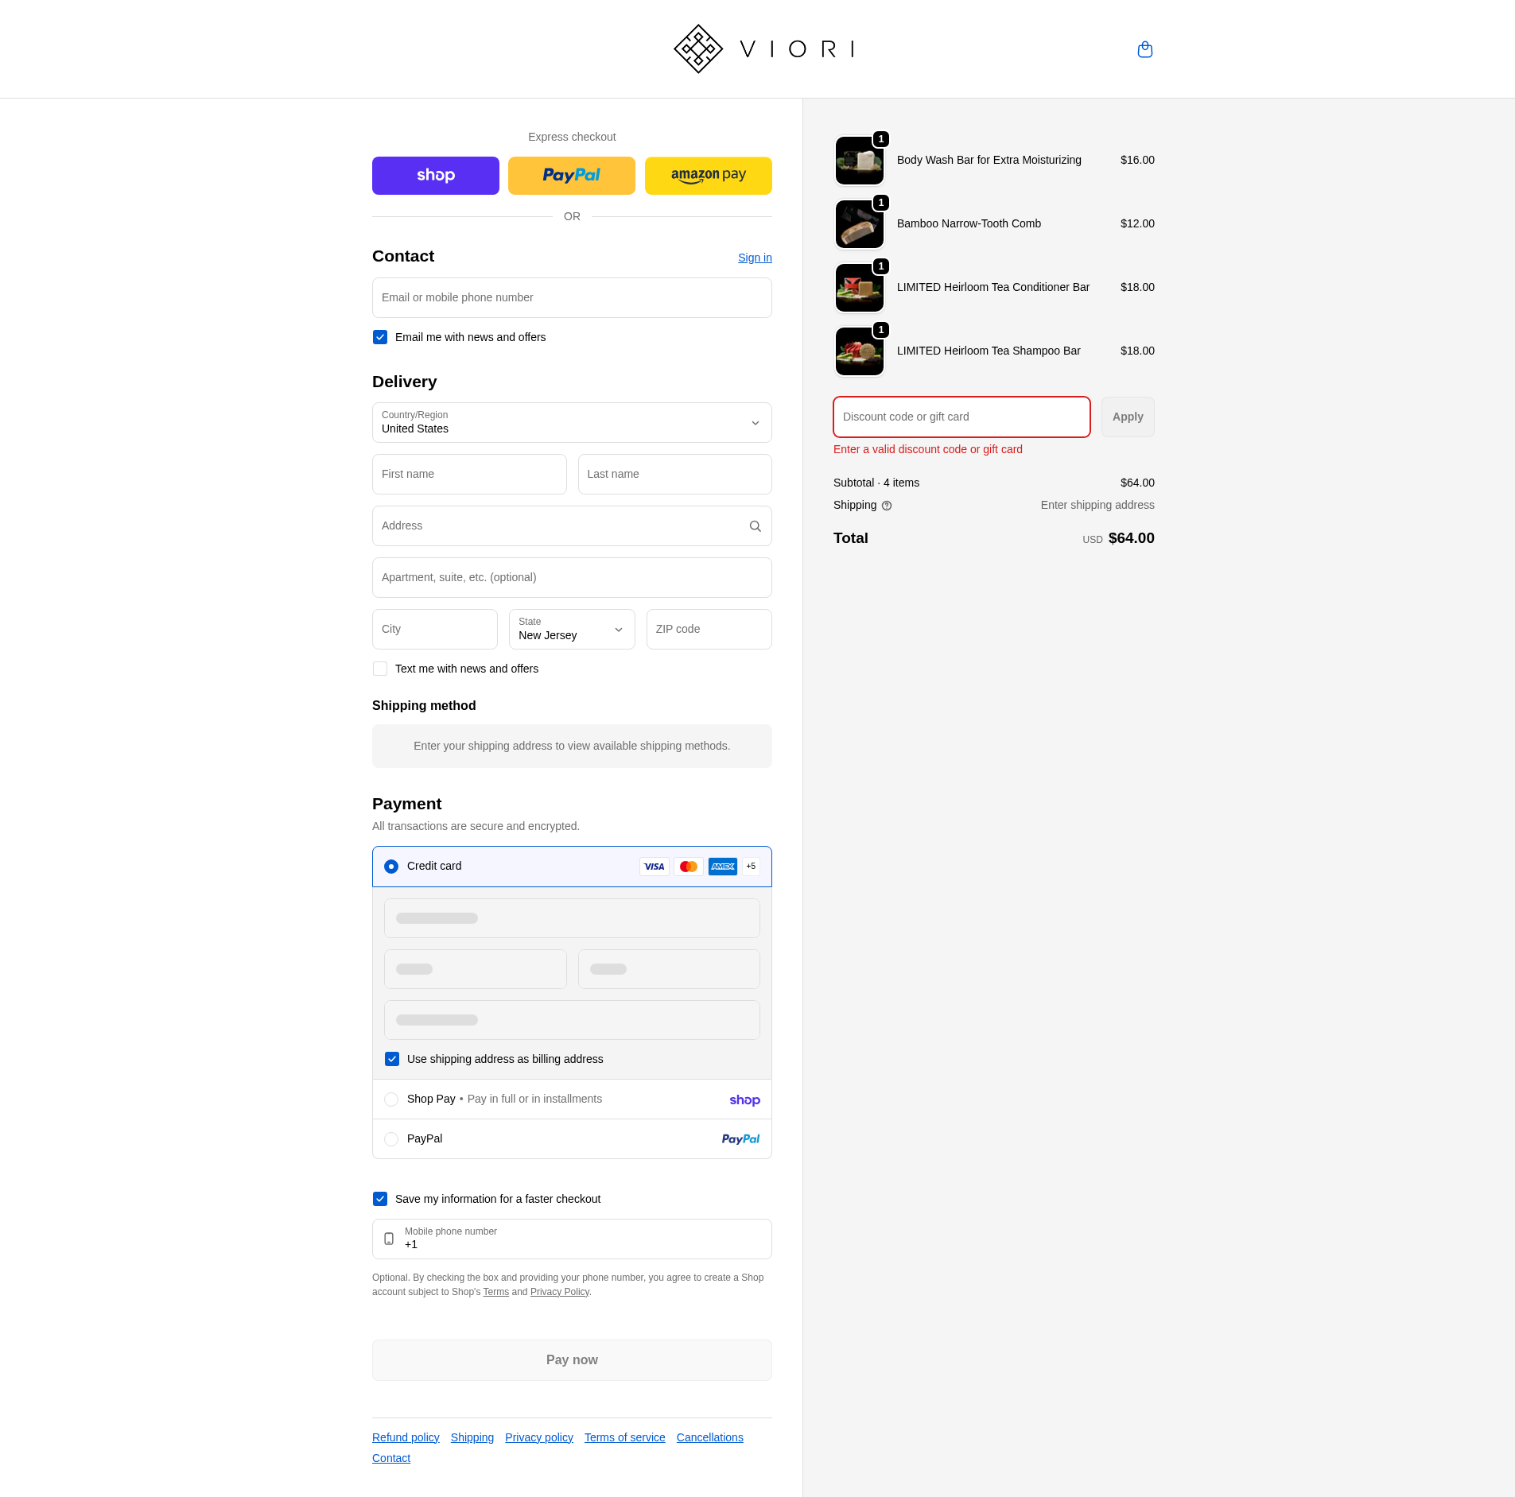
Task: Open the Refund policy link
Action: coord(406,1437)
